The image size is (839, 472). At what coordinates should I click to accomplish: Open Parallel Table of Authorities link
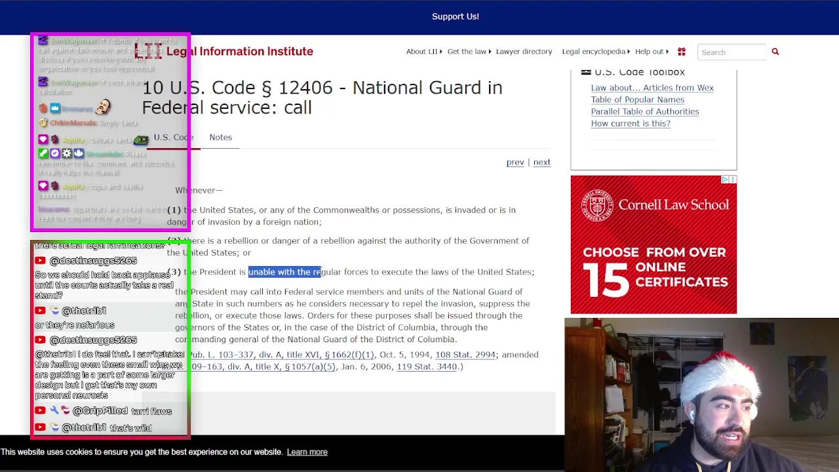[x=645, y=111]
